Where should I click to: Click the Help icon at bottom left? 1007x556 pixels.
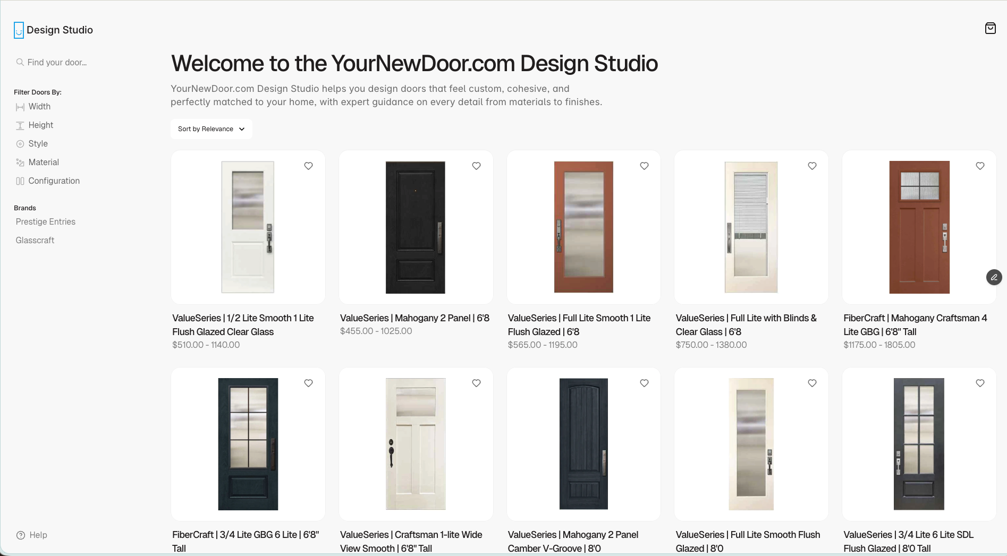[x=20, y=535]
